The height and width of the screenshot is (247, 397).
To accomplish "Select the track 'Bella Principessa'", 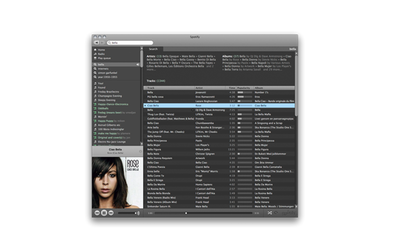I will pyautogui.click(x=157, y=141).
